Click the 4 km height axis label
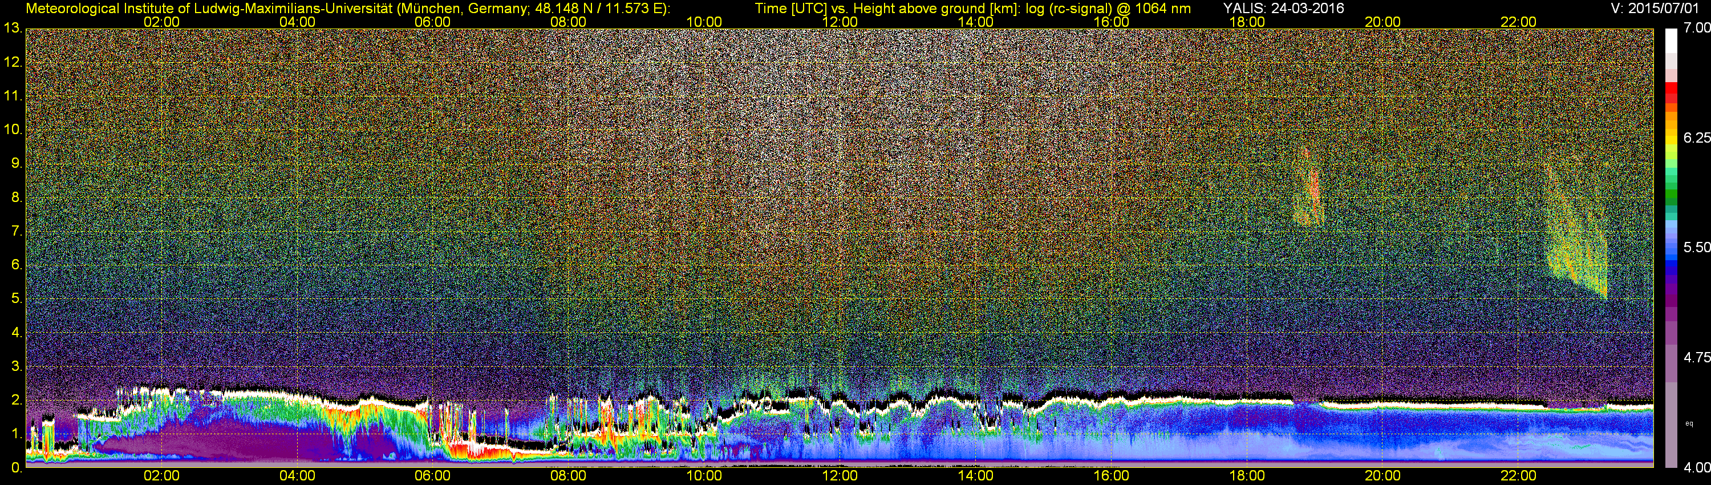 pos(16,332)
